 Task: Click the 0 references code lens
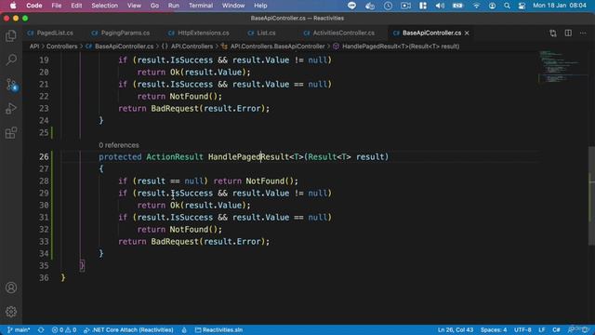coord(119,145)
